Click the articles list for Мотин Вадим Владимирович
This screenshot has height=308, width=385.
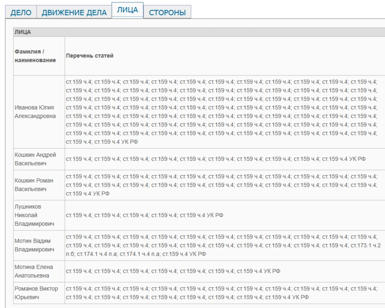[x=223, y=245]
